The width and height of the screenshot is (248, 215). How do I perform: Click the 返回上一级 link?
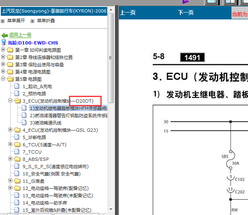pos(20,35)
